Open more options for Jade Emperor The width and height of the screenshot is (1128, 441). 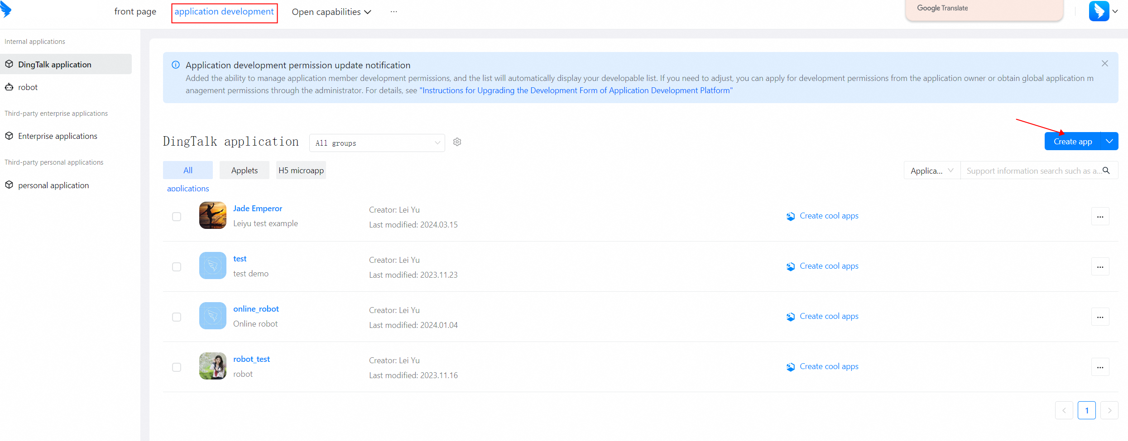(1100, 217)
